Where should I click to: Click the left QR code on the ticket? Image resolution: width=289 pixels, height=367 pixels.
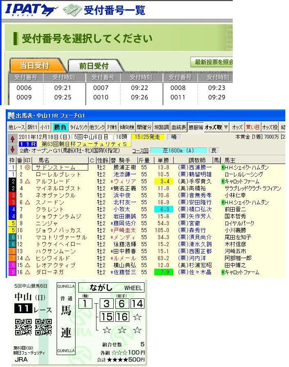(23, 327)
